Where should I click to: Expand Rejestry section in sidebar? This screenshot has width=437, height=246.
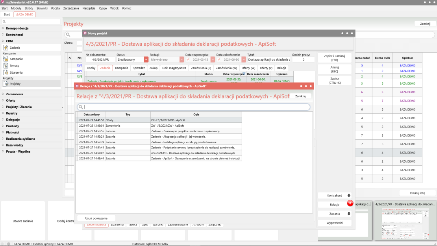(x=3, y=113)
